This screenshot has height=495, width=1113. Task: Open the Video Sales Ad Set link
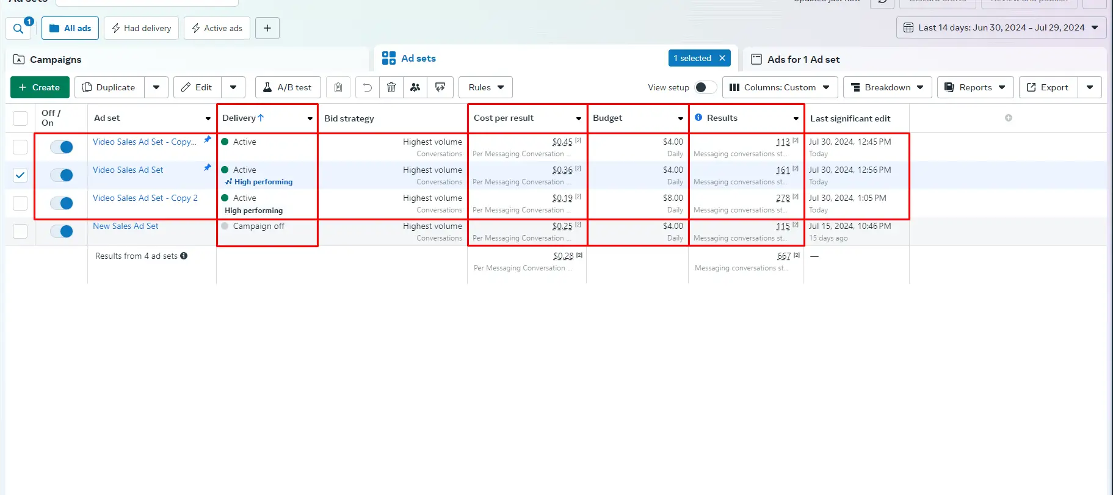(128, 170)
